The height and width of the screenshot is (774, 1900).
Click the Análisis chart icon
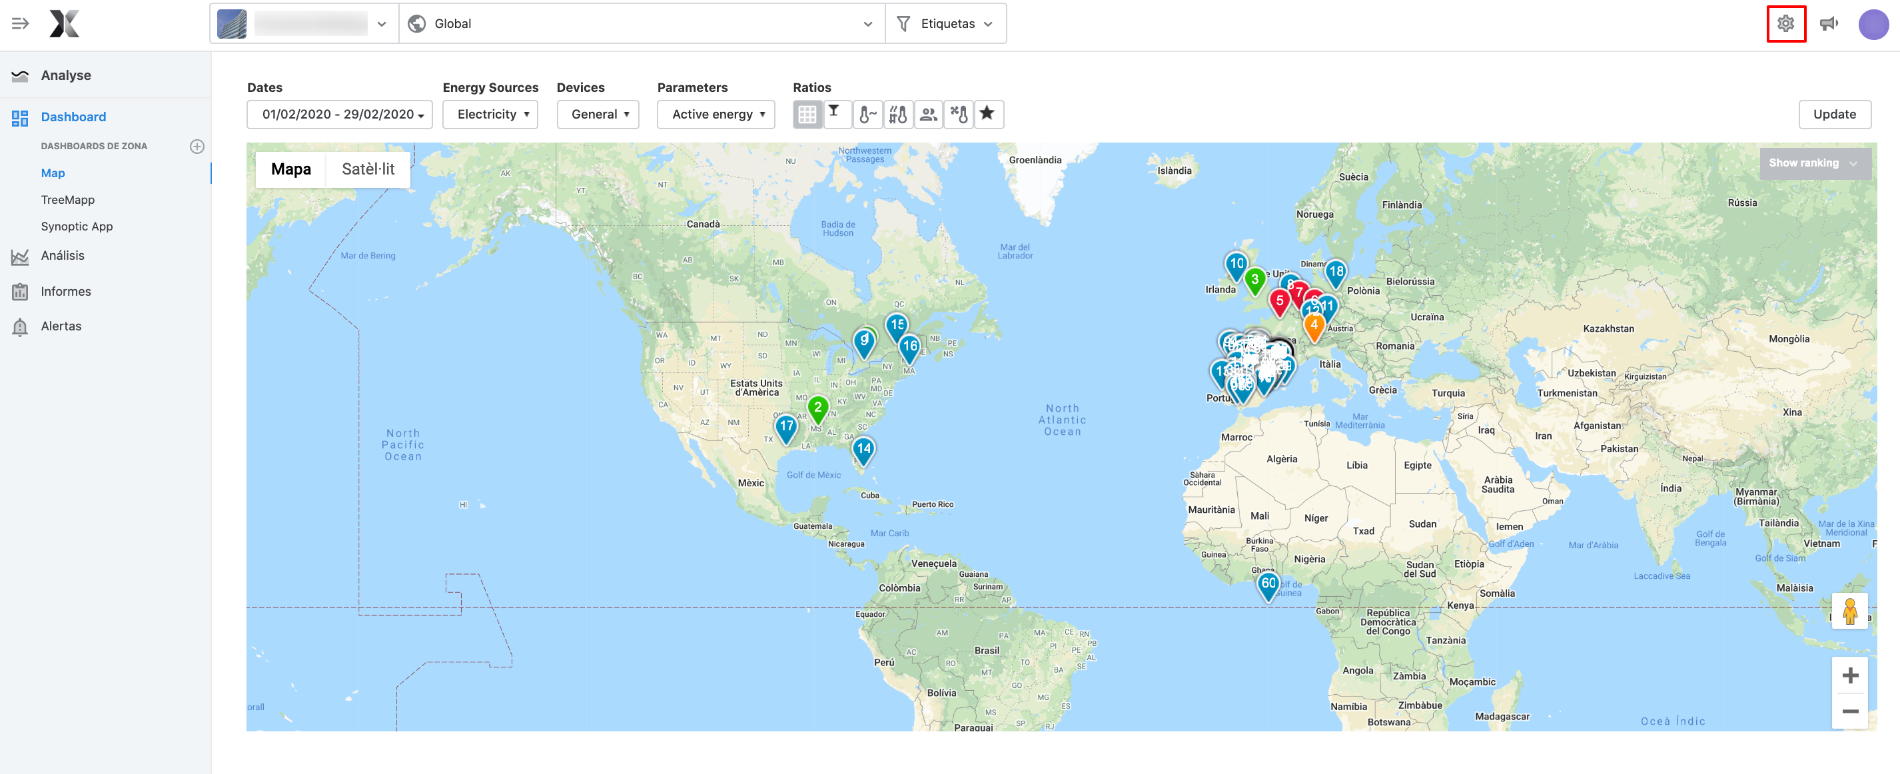coord(20,256)
